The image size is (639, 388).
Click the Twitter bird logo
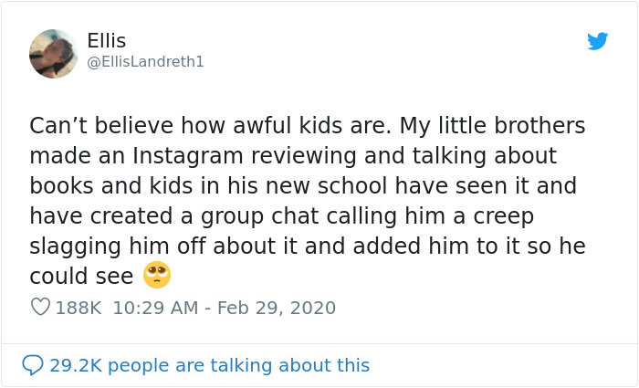pos(597,41)
